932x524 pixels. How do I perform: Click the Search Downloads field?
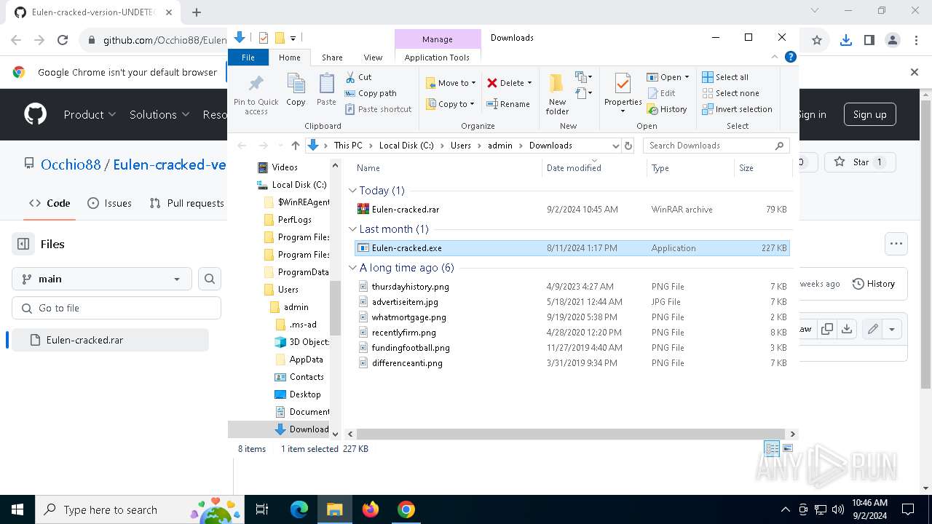(716, 146)
